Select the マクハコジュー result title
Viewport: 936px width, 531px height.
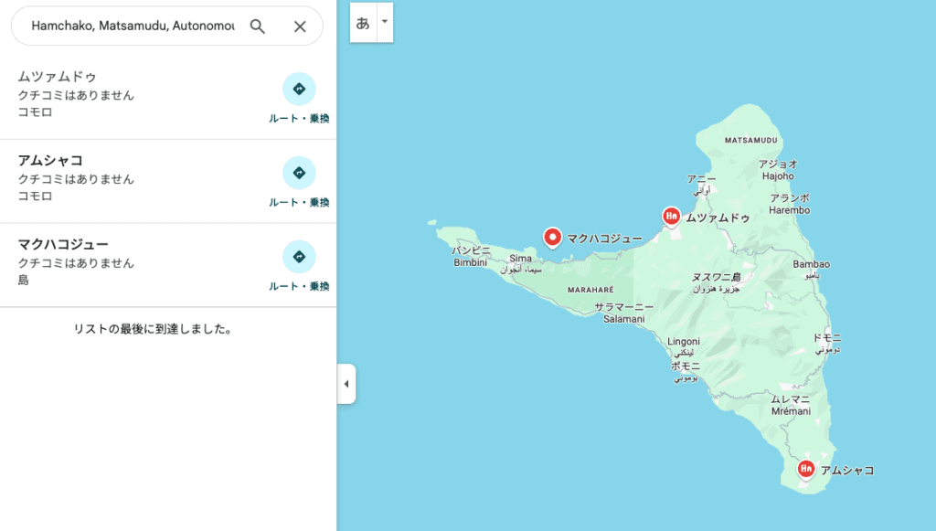(x=63, y=244)
